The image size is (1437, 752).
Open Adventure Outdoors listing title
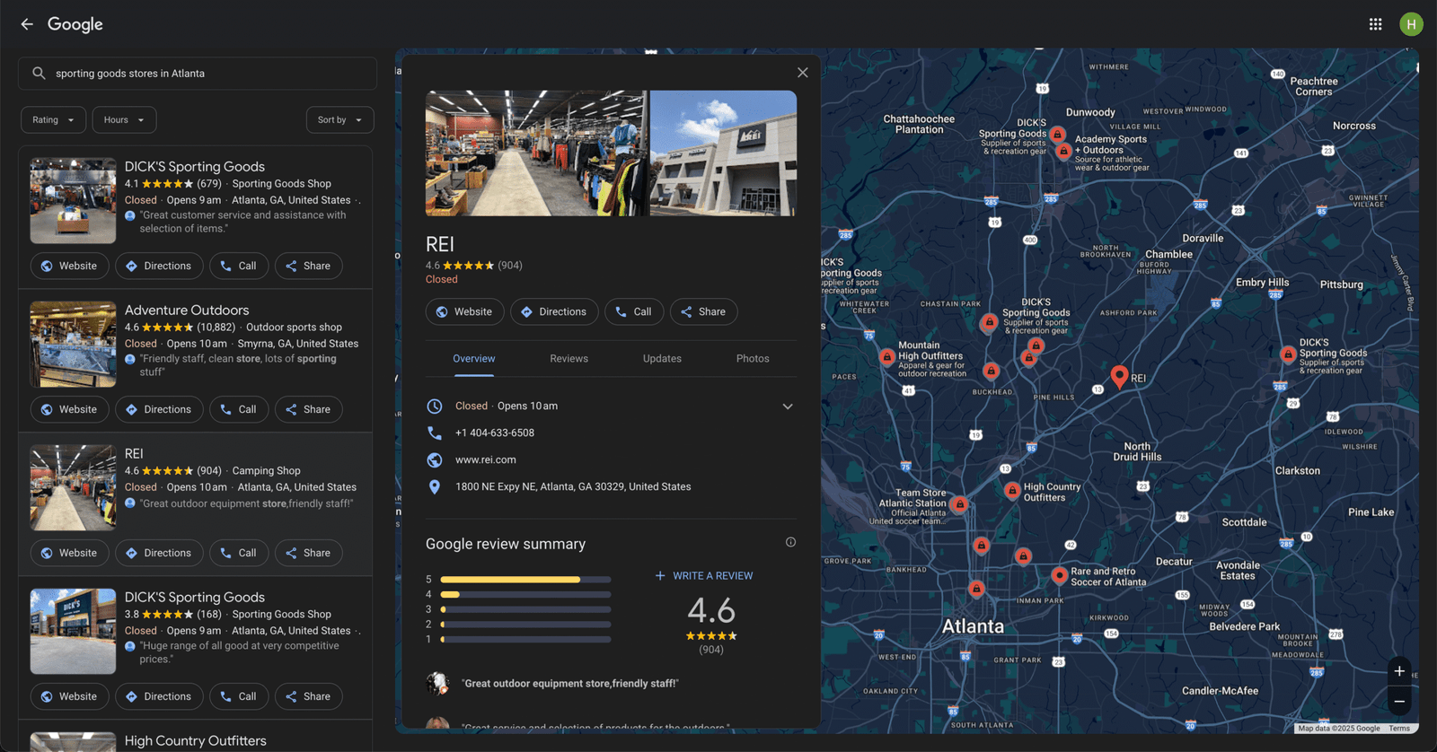[187, 310]
